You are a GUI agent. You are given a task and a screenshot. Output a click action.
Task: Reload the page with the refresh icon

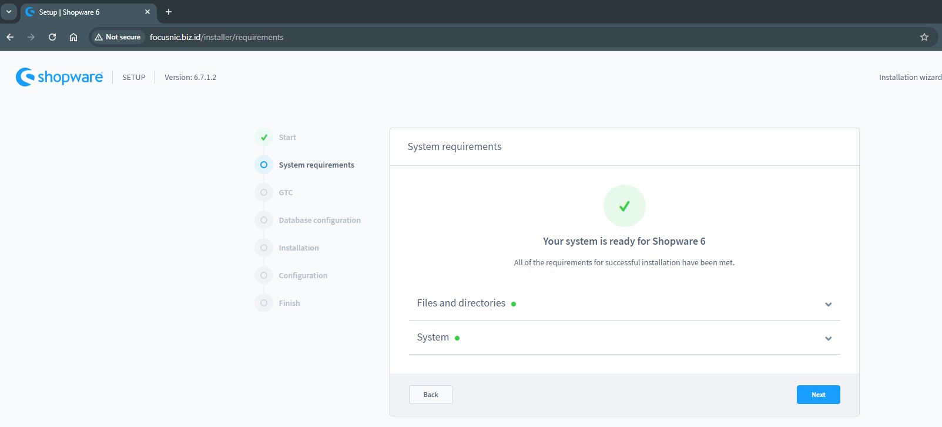point(52,37)
